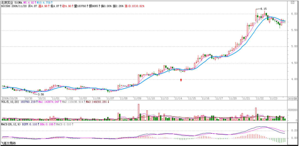Click the M10:4.759 moving average label
The image size is (299, 146).
click(x=44, y=2)
